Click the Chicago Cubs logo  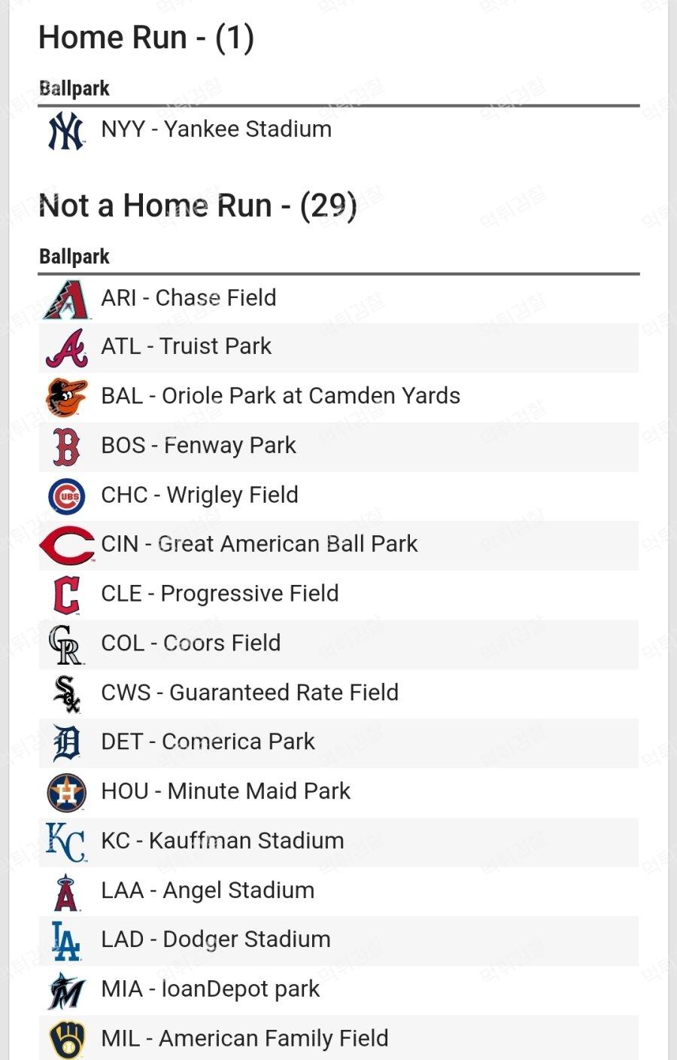click(x=66, y=496)
